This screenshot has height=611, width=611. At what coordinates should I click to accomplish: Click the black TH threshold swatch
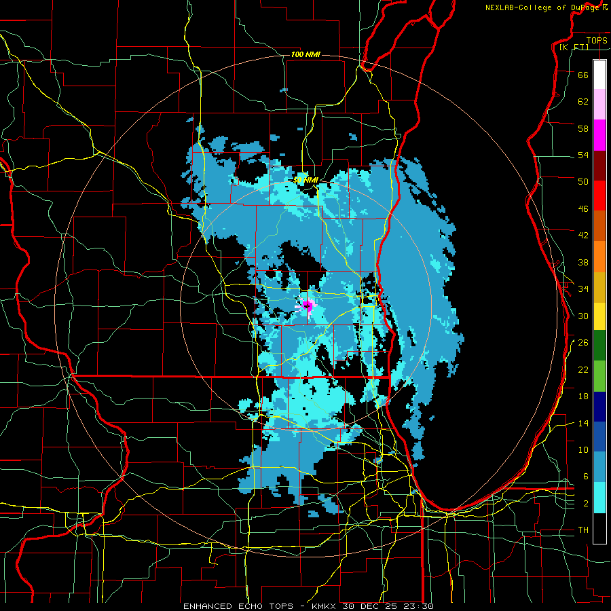(599, 528)
